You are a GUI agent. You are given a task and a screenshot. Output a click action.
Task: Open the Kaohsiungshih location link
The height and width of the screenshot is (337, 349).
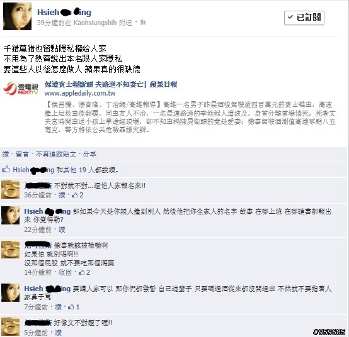coord(95,23)
